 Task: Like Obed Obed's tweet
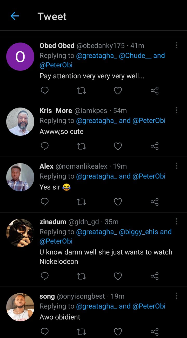click(118, 91)
